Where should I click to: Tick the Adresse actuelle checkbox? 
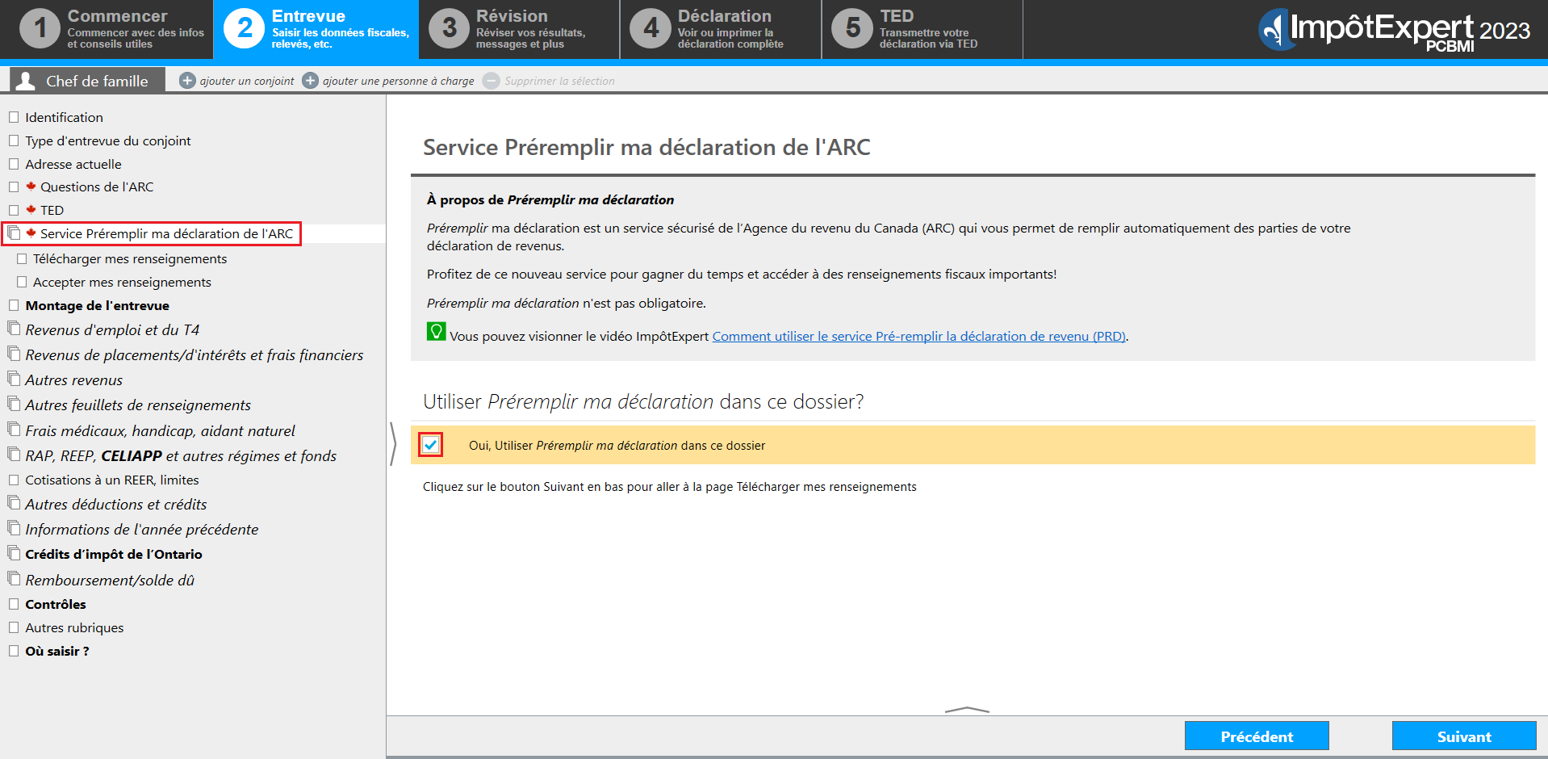14,164
